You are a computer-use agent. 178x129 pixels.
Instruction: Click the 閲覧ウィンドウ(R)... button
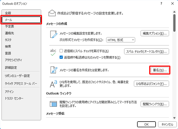click(x=155, y=104)
